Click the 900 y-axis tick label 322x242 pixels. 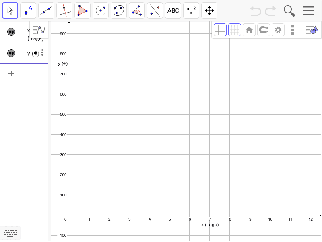(63, 34)
